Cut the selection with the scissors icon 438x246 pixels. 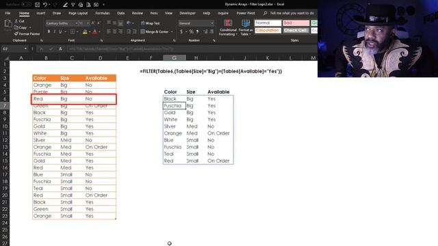pos(16,21)
